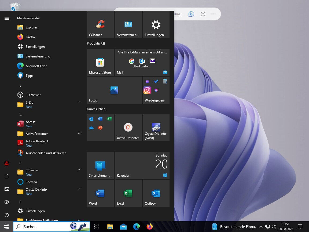The width and height of the screenshot is (309, 232).
Task: Open the network status tray icon
Action: 267,227
